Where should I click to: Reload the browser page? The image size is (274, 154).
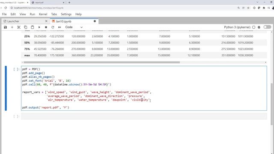6,8
